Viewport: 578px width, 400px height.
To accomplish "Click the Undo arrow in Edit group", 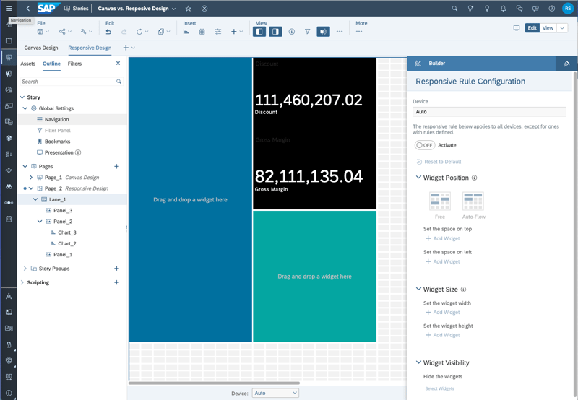I will tap(108, 32).
